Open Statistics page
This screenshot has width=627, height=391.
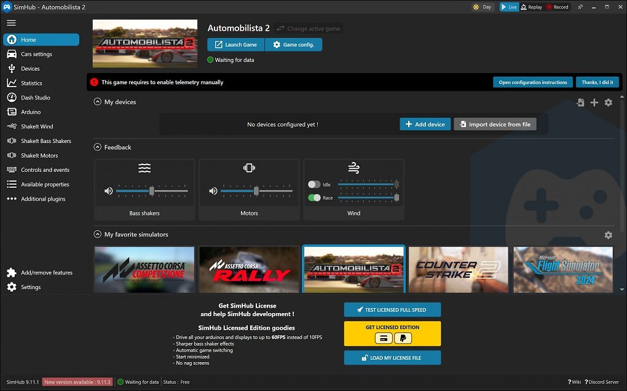[x=41, y=83]
